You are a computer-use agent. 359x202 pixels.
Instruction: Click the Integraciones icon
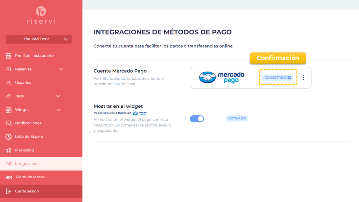pyautogui.click(x=9, y=164)
